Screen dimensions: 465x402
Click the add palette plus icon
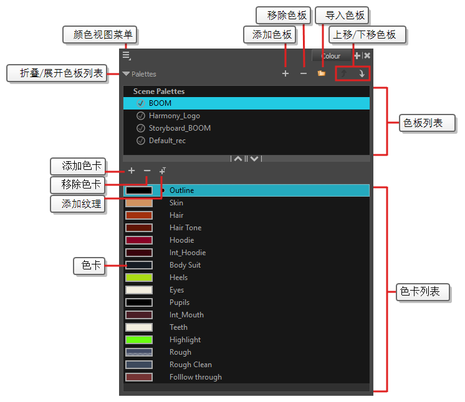point(285,73)
